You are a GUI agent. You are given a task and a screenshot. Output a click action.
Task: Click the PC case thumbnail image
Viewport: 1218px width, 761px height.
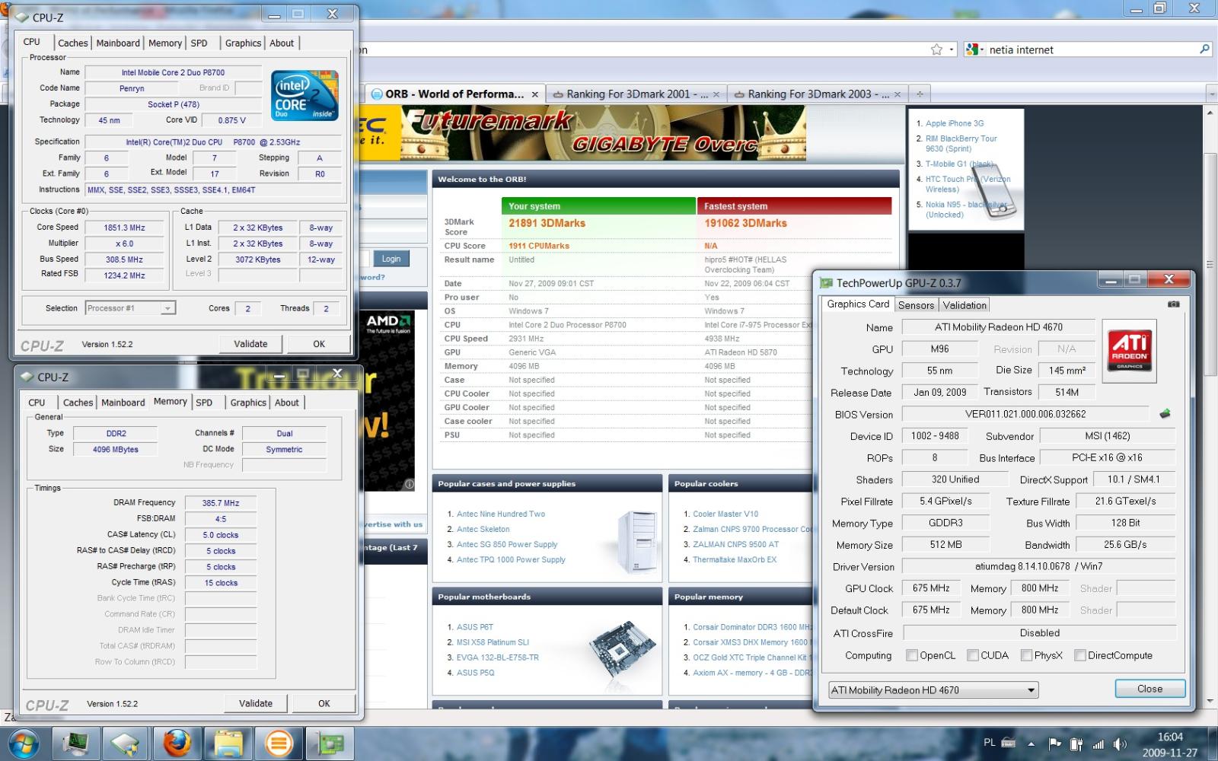pos(638,541)
